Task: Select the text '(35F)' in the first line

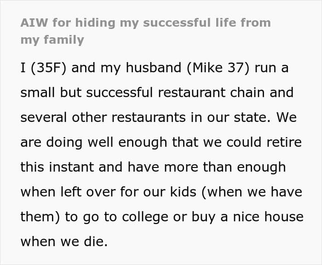Action: click(48, 68)
